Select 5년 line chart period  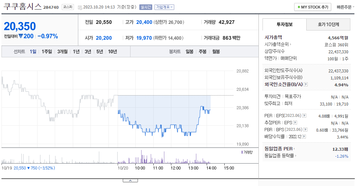(x=100, y=52)
